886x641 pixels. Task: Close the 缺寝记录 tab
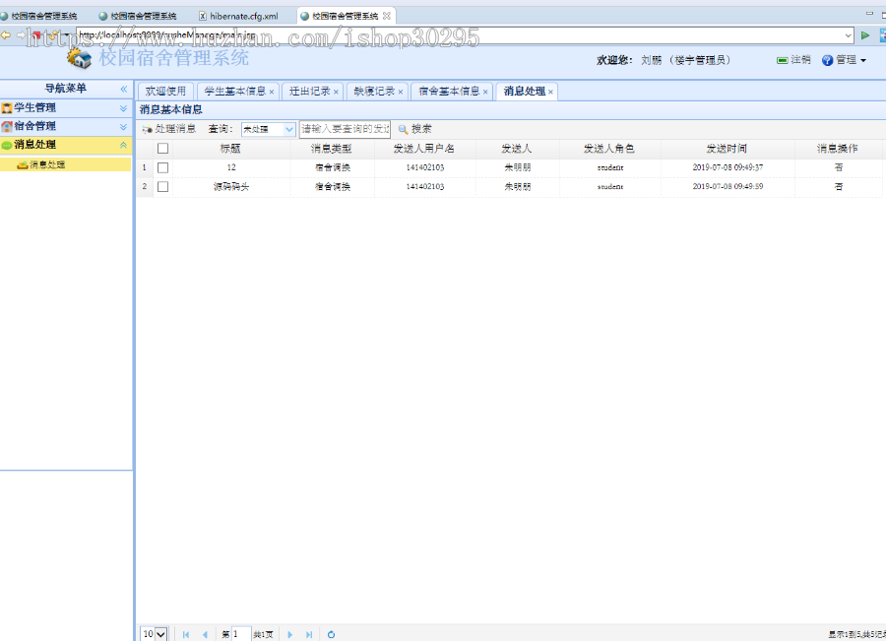(x=400, y=92)
